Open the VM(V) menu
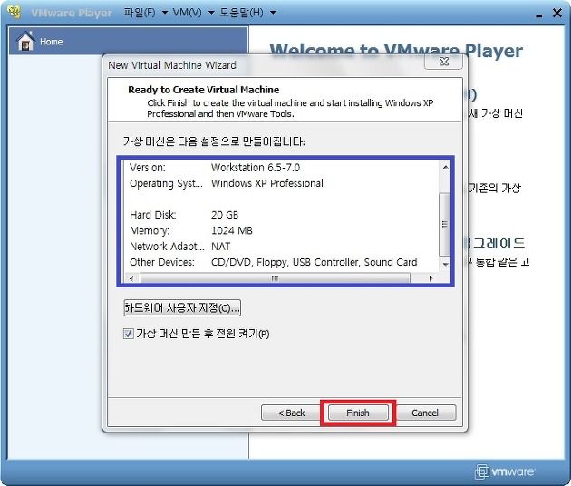571x486 pixels. click(x=187, y=13)
